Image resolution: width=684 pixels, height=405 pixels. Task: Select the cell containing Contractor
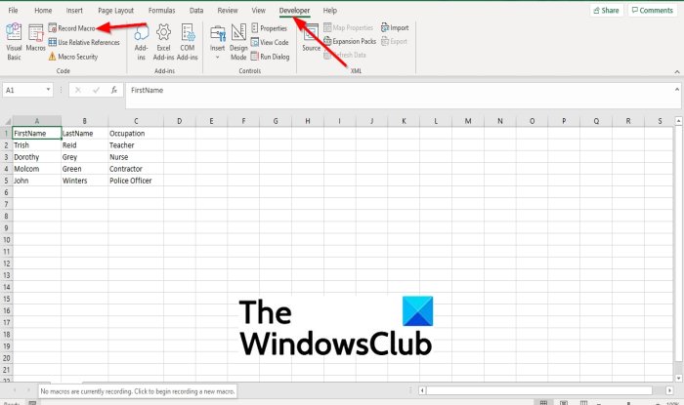click(136, 169)
